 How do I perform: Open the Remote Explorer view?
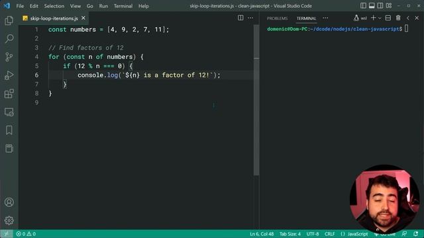click(x=9, y=112)
